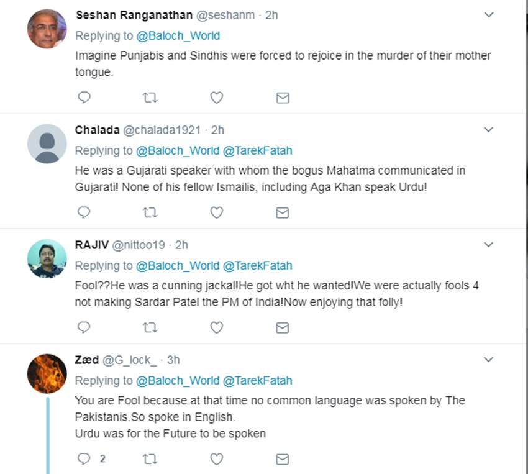Screen dimensions: 528x474
Task: Like RAJIV's tweet about Sardar Patel
Action: 216,327
